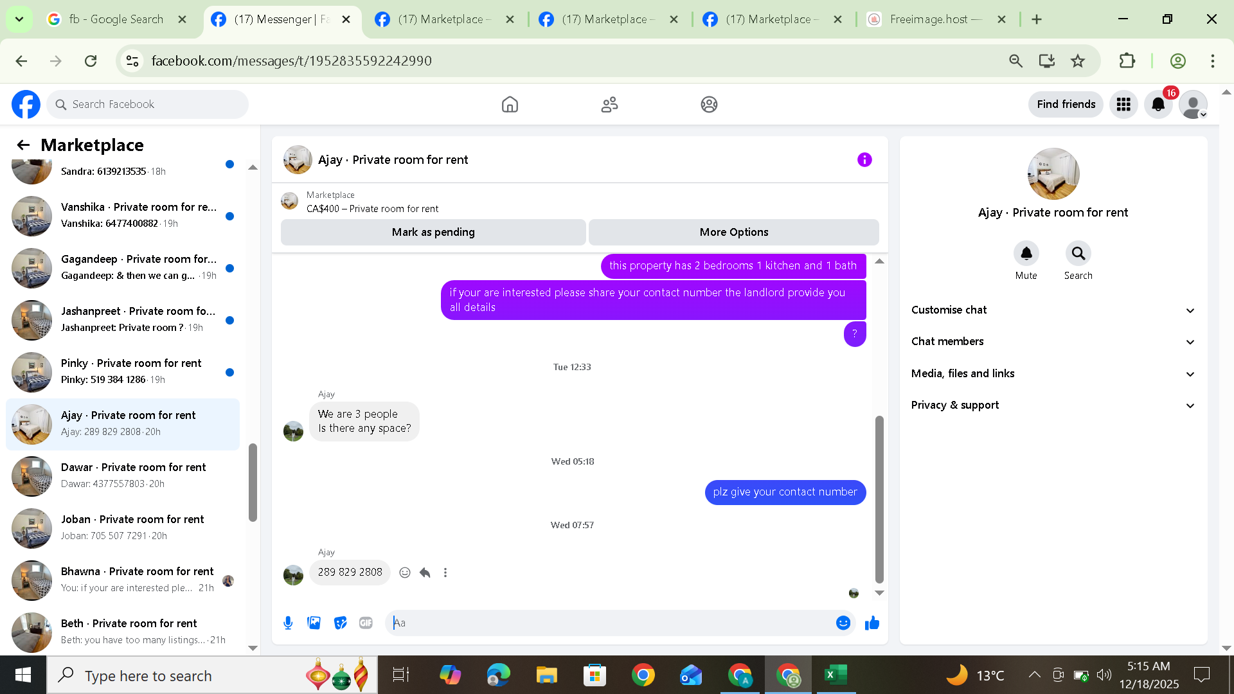Open taskbar volume control
This screenshot has width=1234, height=694.
click(1104, 675)
